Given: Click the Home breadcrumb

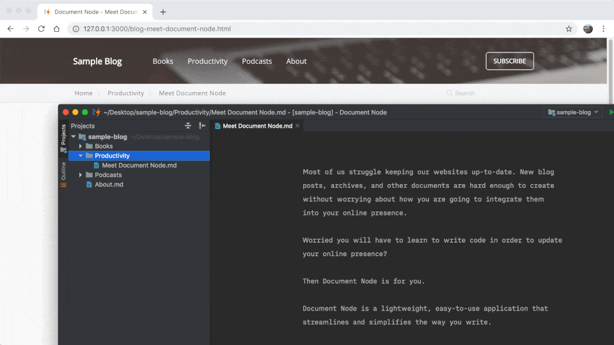Looking at the screenshot, I should coord(83,93).
